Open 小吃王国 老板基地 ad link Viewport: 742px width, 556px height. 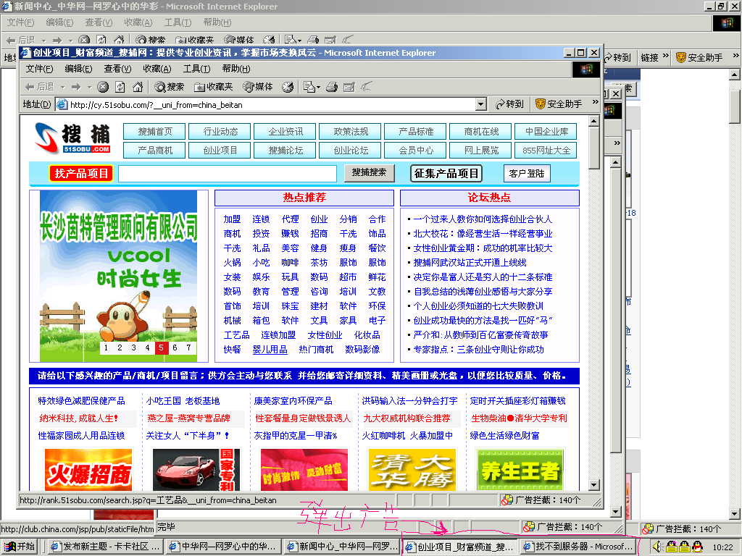[183, 401]
